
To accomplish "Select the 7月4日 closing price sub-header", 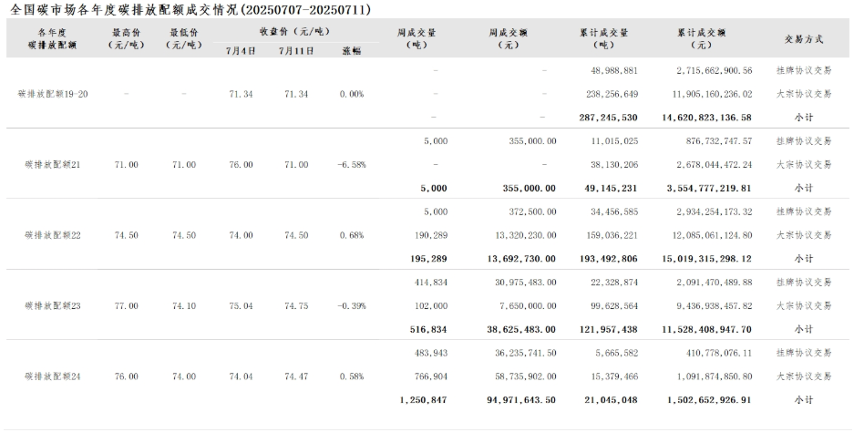I will coord(241,51).
